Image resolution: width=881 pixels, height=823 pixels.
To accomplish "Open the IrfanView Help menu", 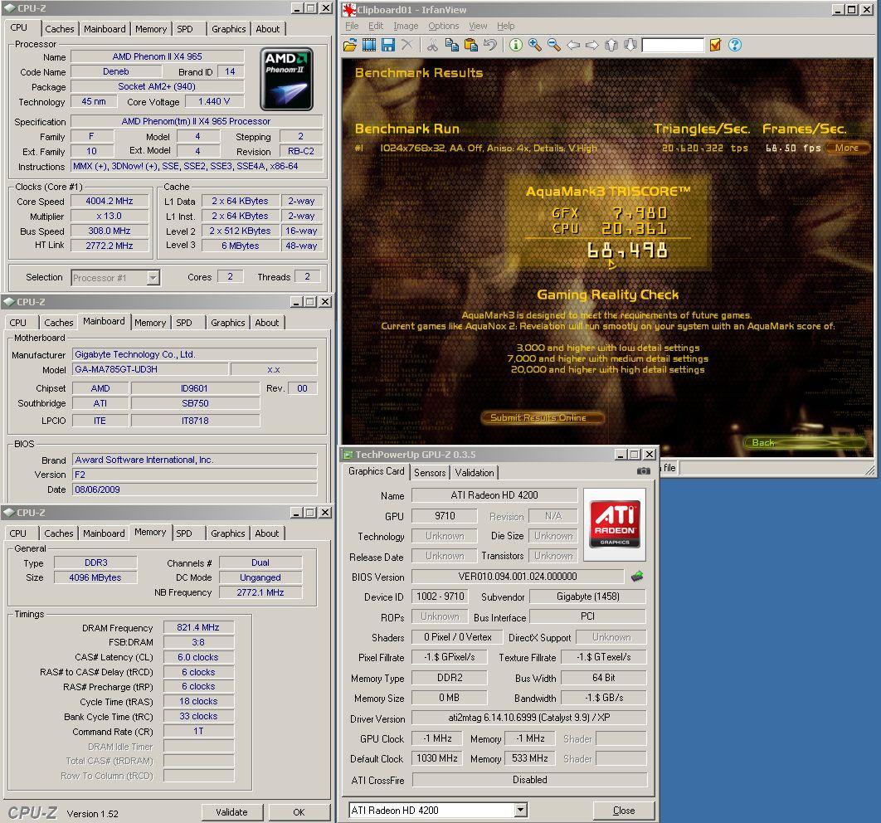I will (x=506, y=26).
